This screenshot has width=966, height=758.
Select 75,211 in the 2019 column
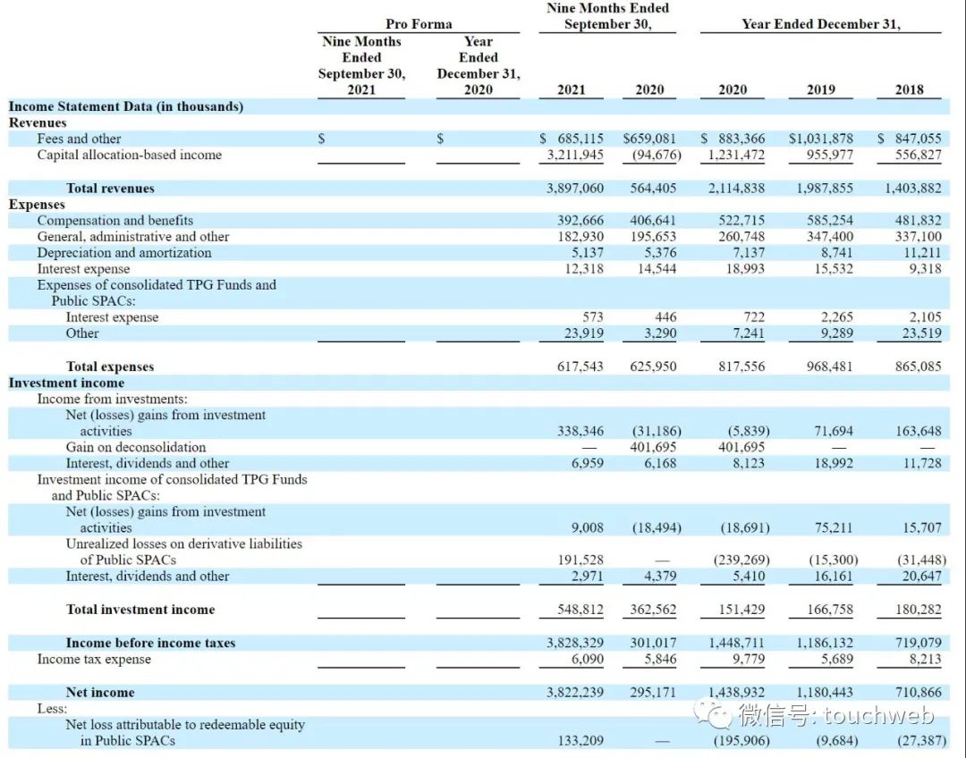coord(834,527)
